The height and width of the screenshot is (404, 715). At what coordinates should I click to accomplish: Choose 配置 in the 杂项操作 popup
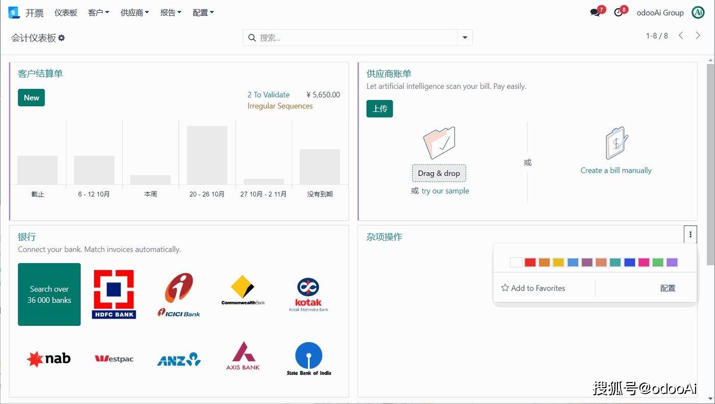(668, 288)
